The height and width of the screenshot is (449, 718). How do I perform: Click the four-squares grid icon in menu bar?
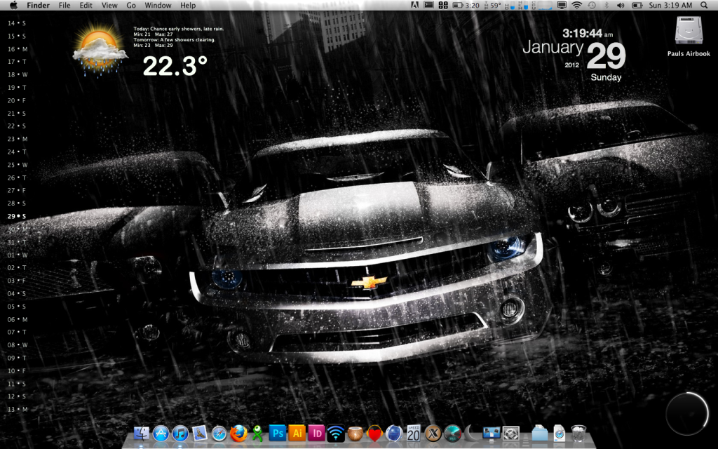[443, 5]
